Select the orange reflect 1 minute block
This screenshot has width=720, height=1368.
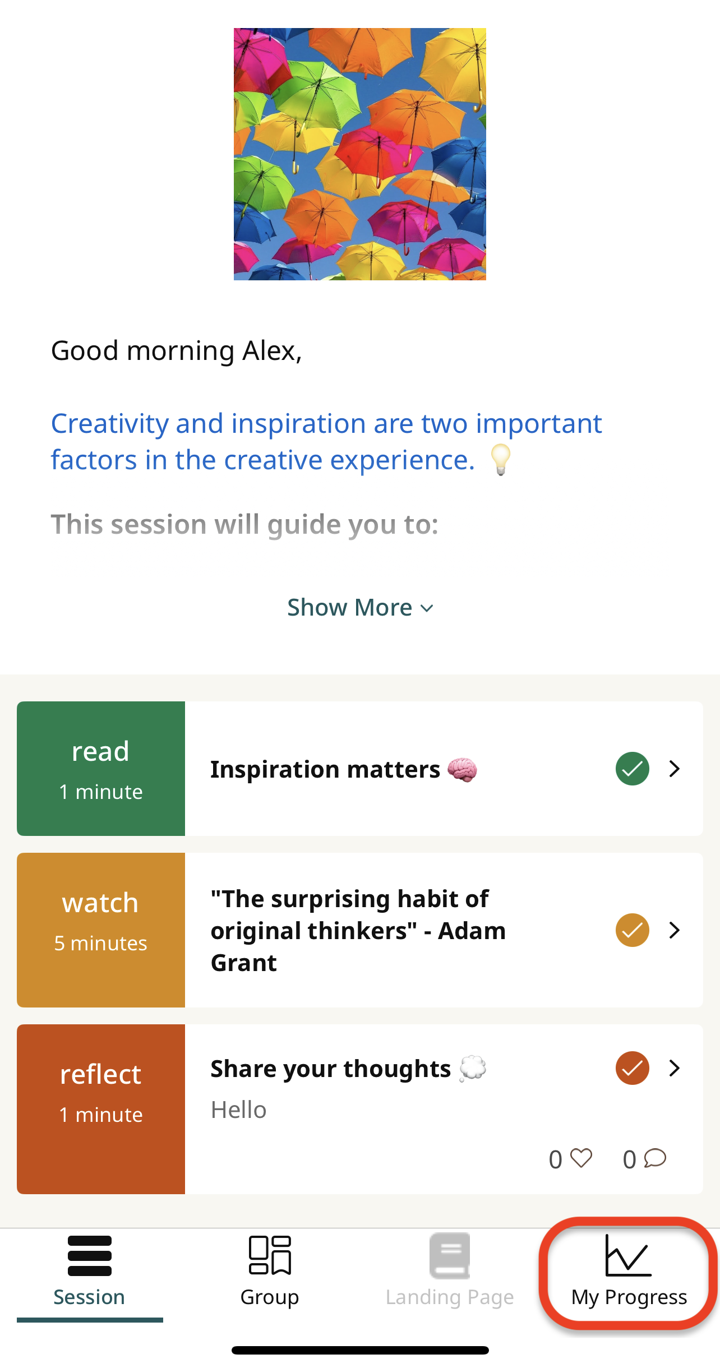click(101, 1109)
